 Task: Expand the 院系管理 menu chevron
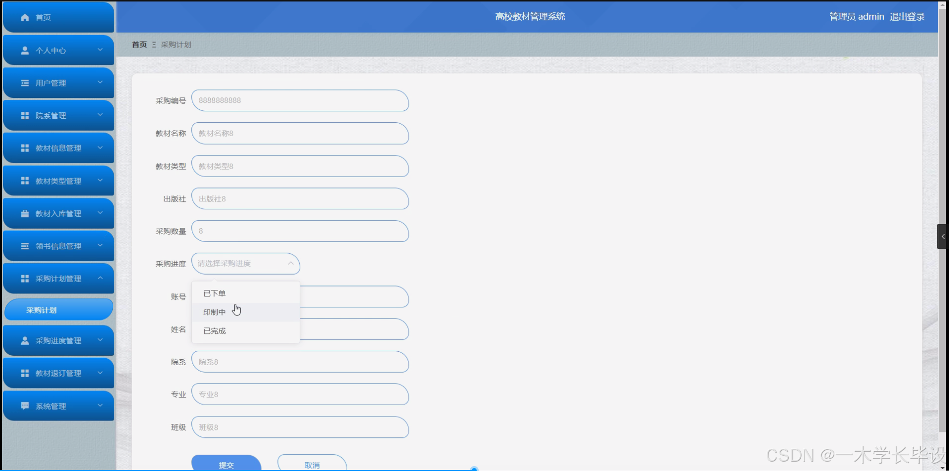(100, 115)
